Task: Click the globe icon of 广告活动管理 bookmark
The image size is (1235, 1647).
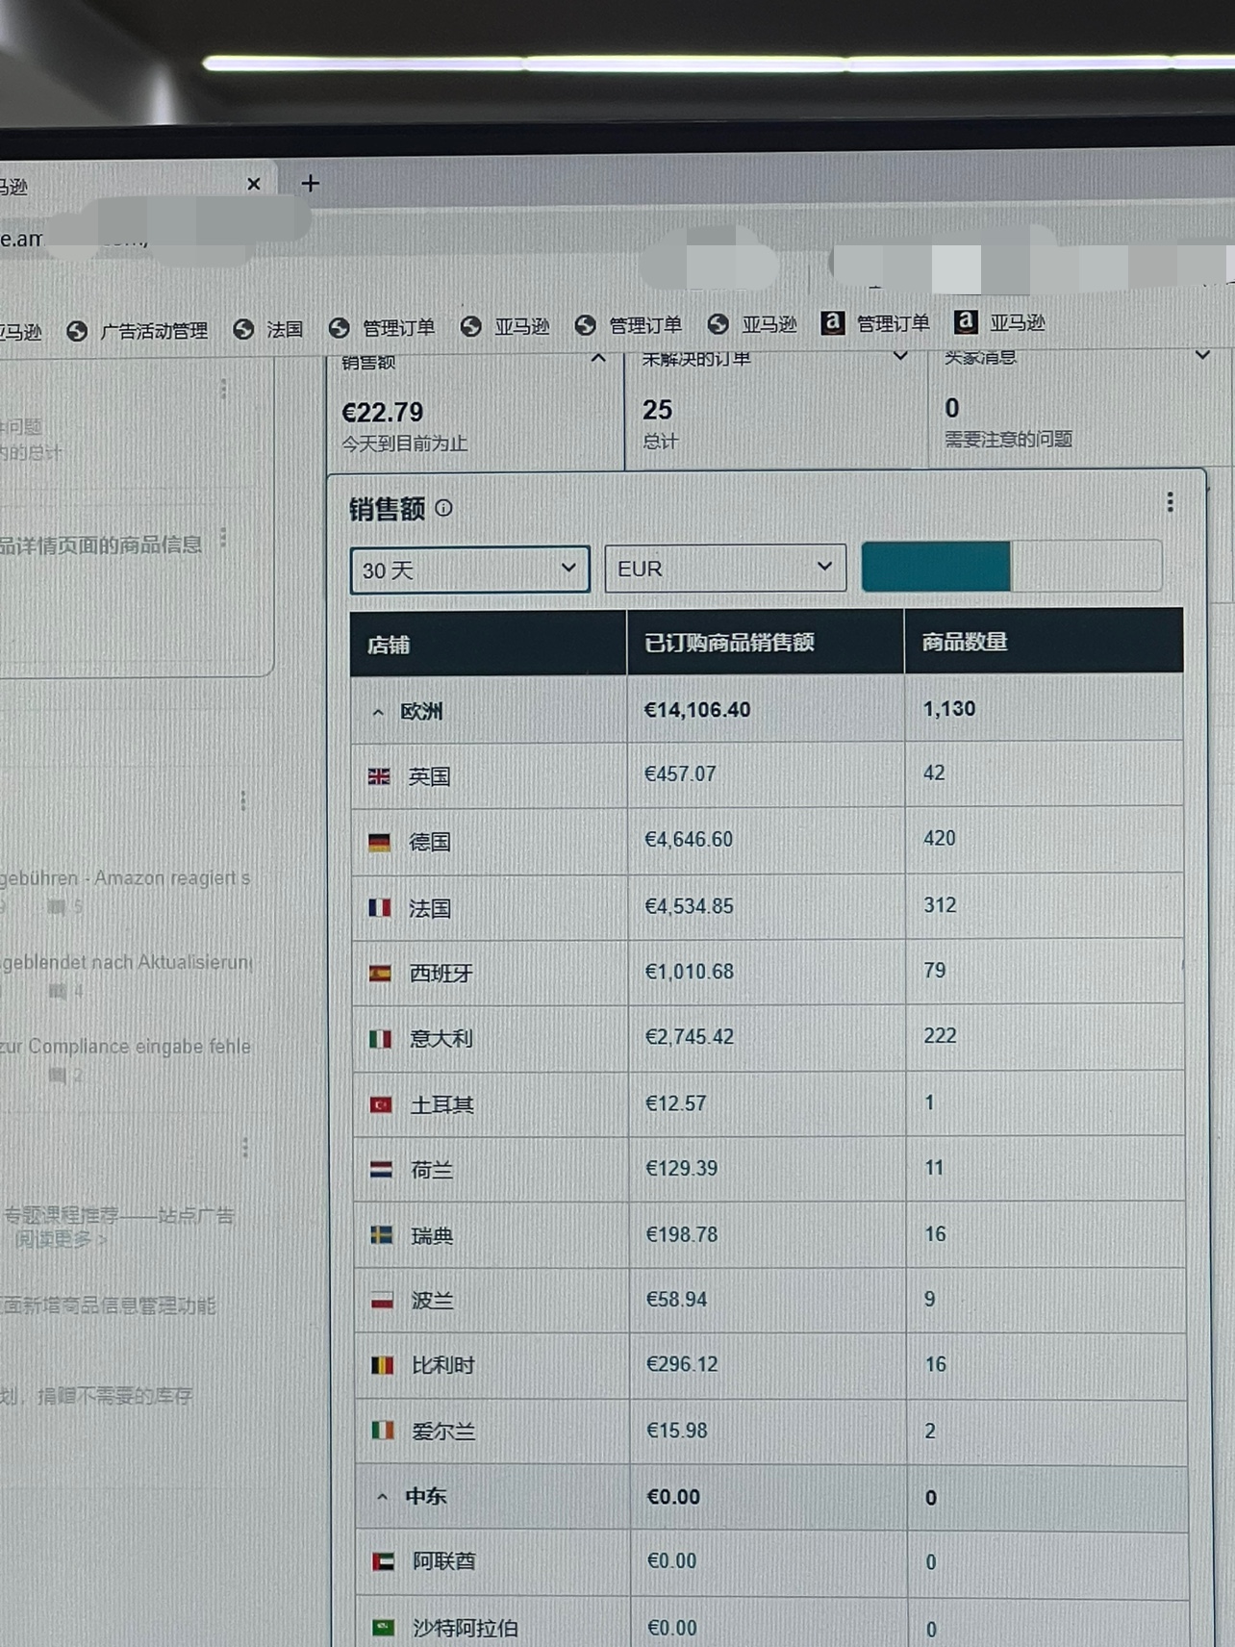Action: (77, 332)
